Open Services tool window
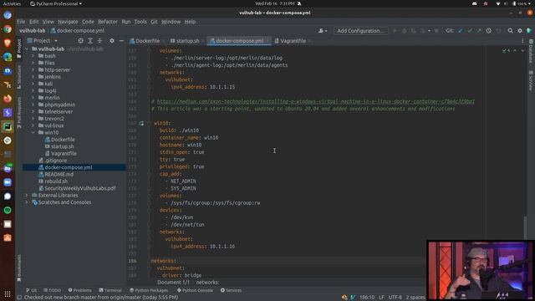This screenshot has width=535, height=301. click(x=231, y=290)
